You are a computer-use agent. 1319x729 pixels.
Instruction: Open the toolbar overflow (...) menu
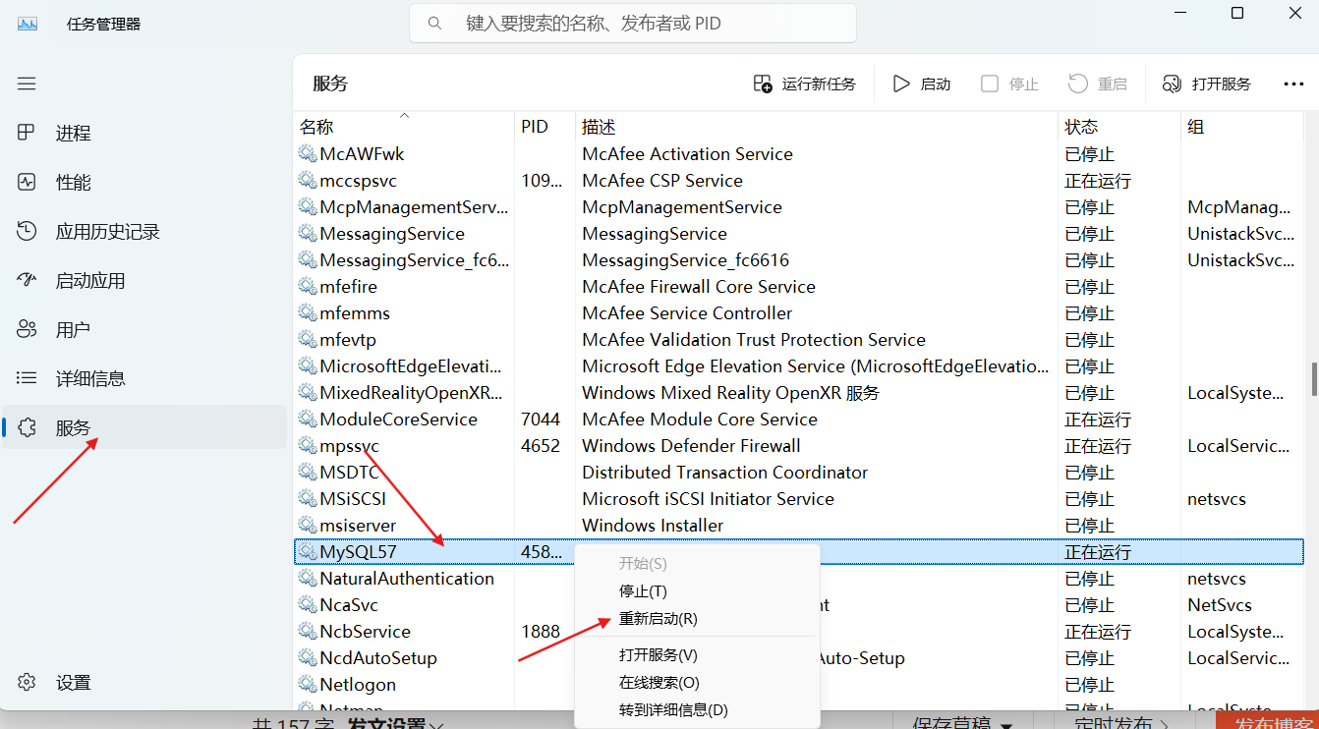pos(1293,84)
